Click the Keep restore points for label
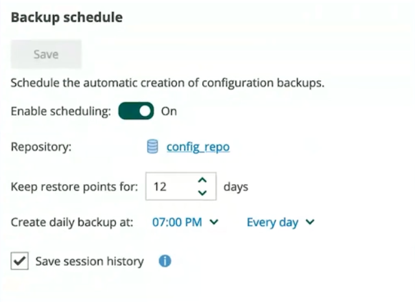Image resolution: width=415 pixels, height=302 pixels. click(x=75, y=187)
